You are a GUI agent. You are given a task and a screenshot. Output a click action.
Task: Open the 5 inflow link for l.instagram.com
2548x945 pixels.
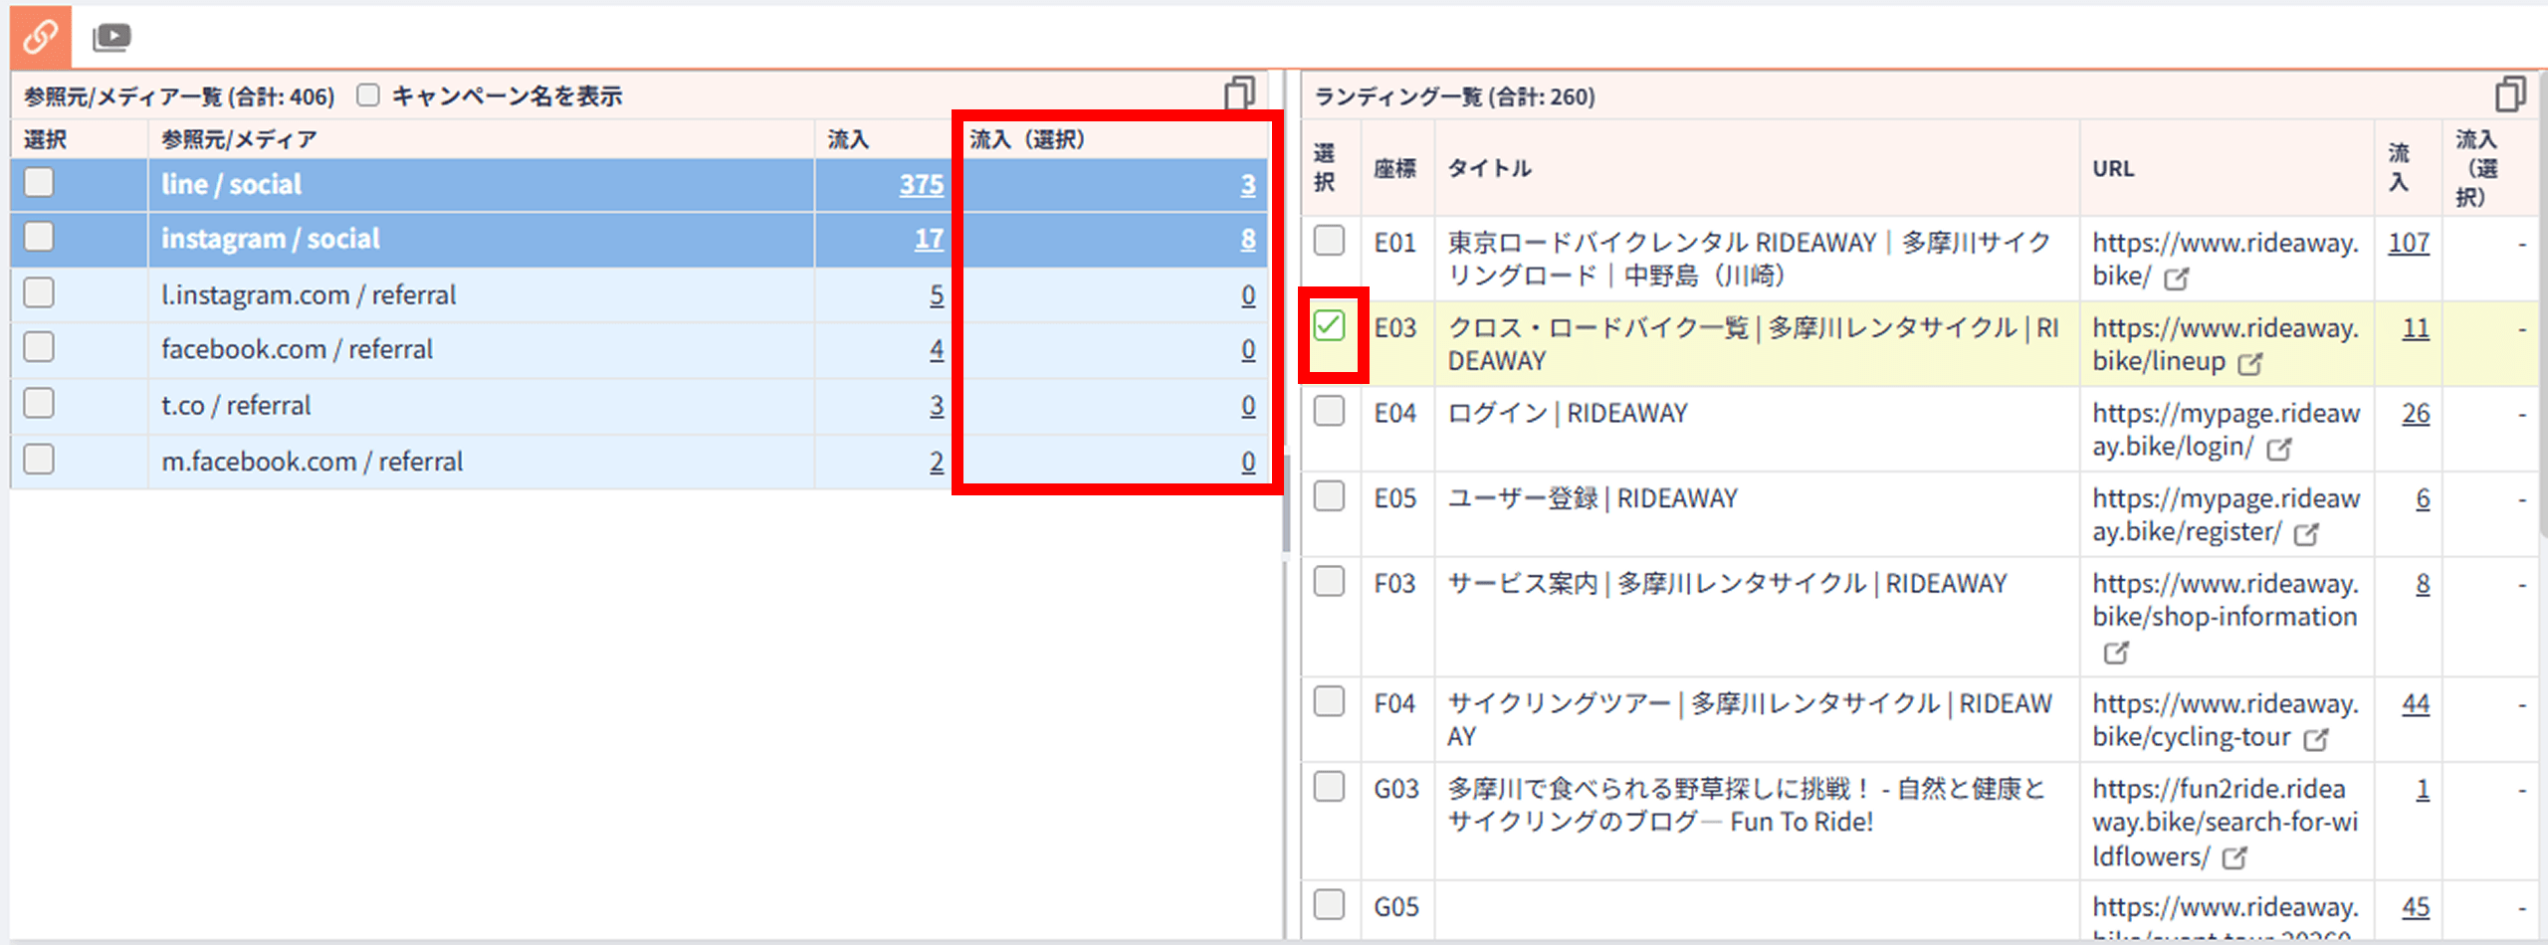point(937,295)
